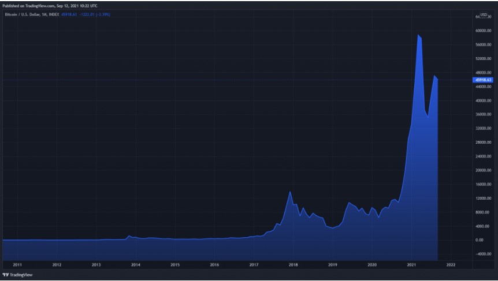The width and height of the screenshot is (498, 281).
Task: Select the 2022 label on the time axis
Action: click(451, 264)
